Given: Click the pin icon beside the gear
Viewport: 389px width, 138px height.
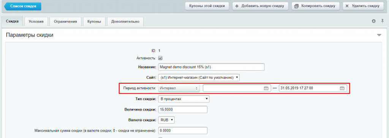Looking at the screenshot, I should [x=382, y=21].
